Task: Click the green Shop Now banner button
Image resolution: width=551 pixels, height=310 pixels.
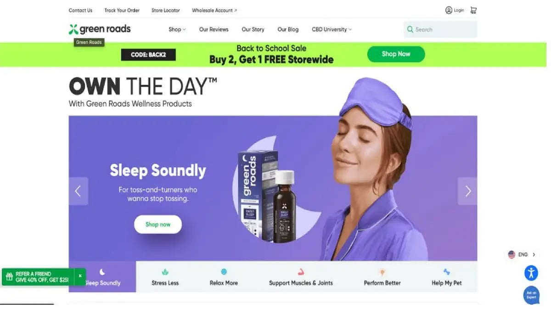Action: [396, 54]
